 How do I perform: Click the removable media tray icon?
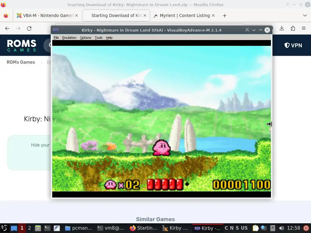(x=272, y=228)
